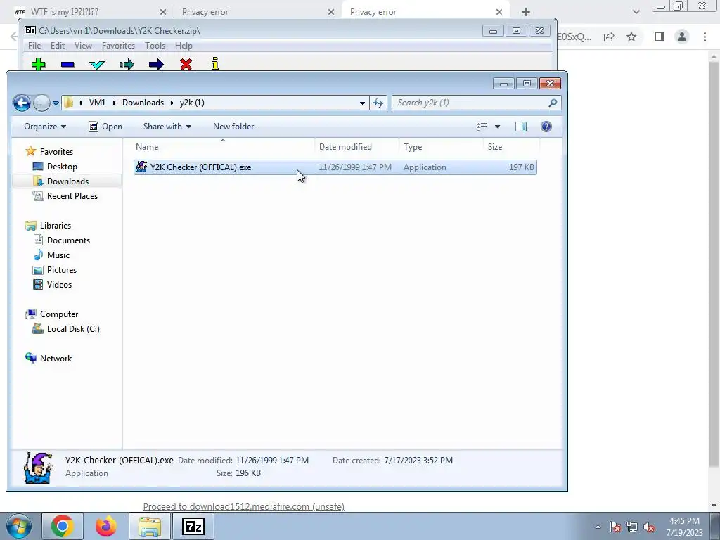Open Documents library in navigation pane
The image size is (720, 540).
click(68, 240)
